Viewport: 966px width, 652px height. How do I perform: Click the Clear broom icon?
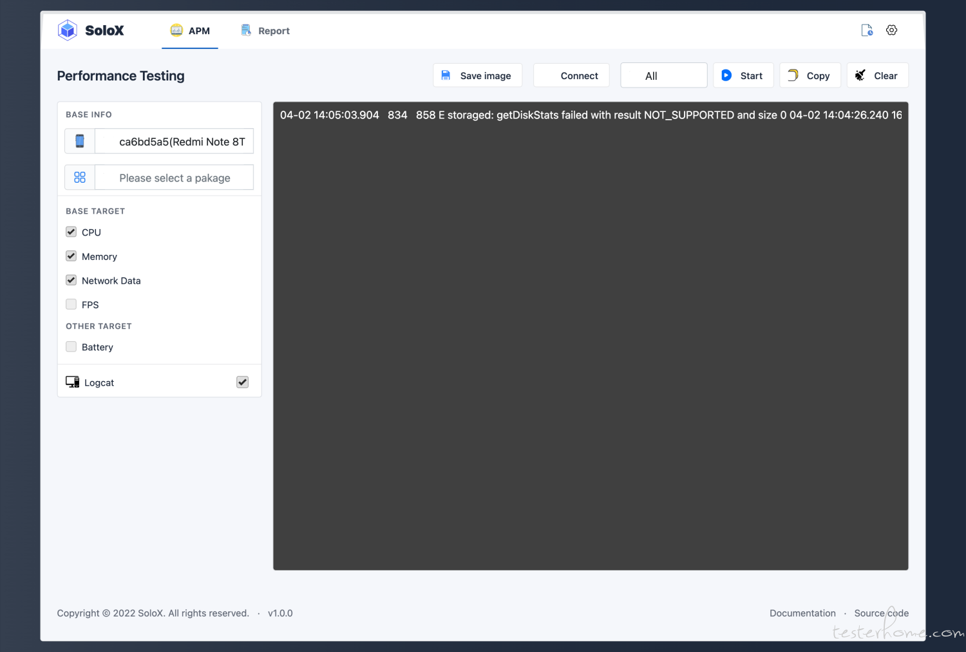pyautogui.click(x=860, y=75)
